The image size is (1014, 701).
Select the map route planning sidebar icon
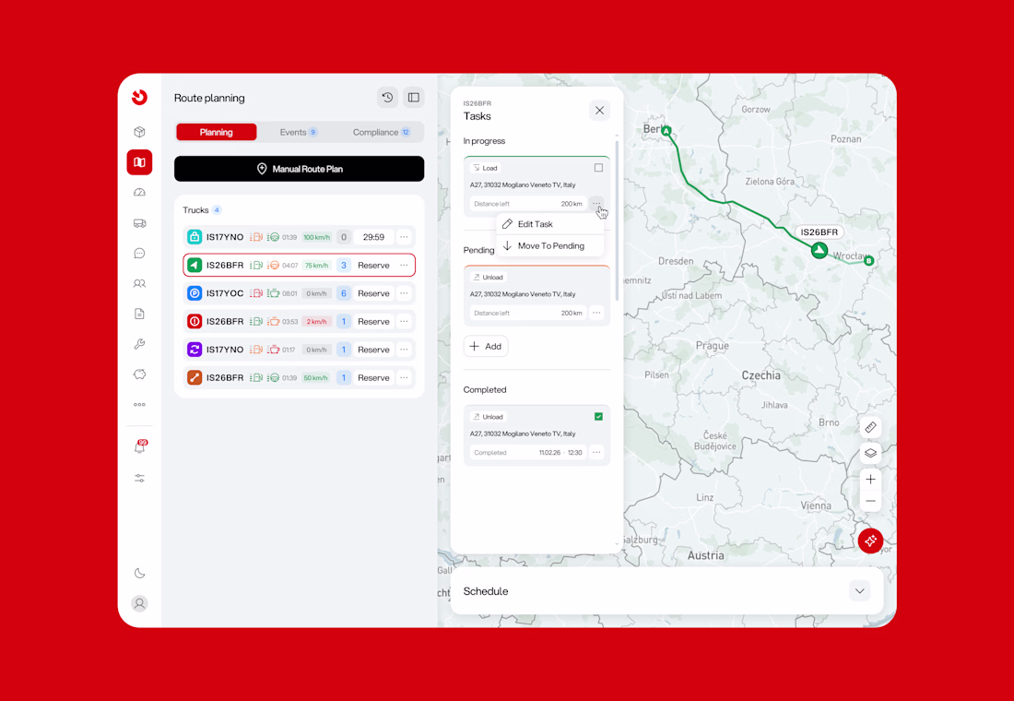[139, 161]
